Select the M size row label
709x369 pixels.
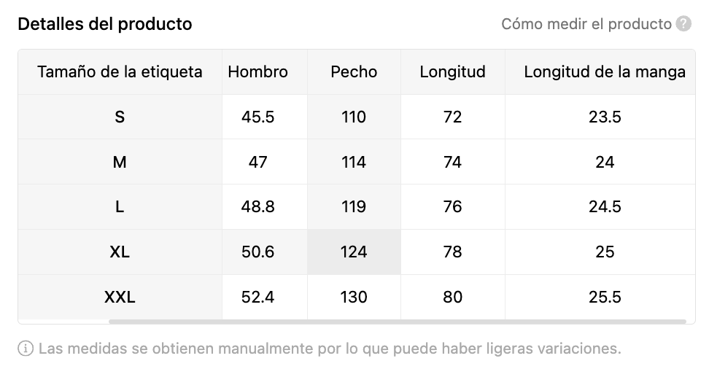point(120,162)
